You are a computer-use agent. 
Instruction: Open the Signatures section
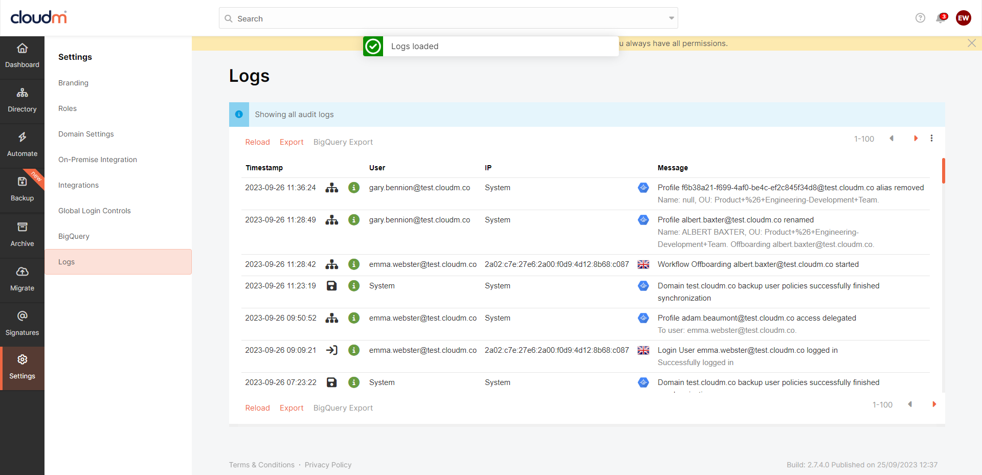coord(22,324)
